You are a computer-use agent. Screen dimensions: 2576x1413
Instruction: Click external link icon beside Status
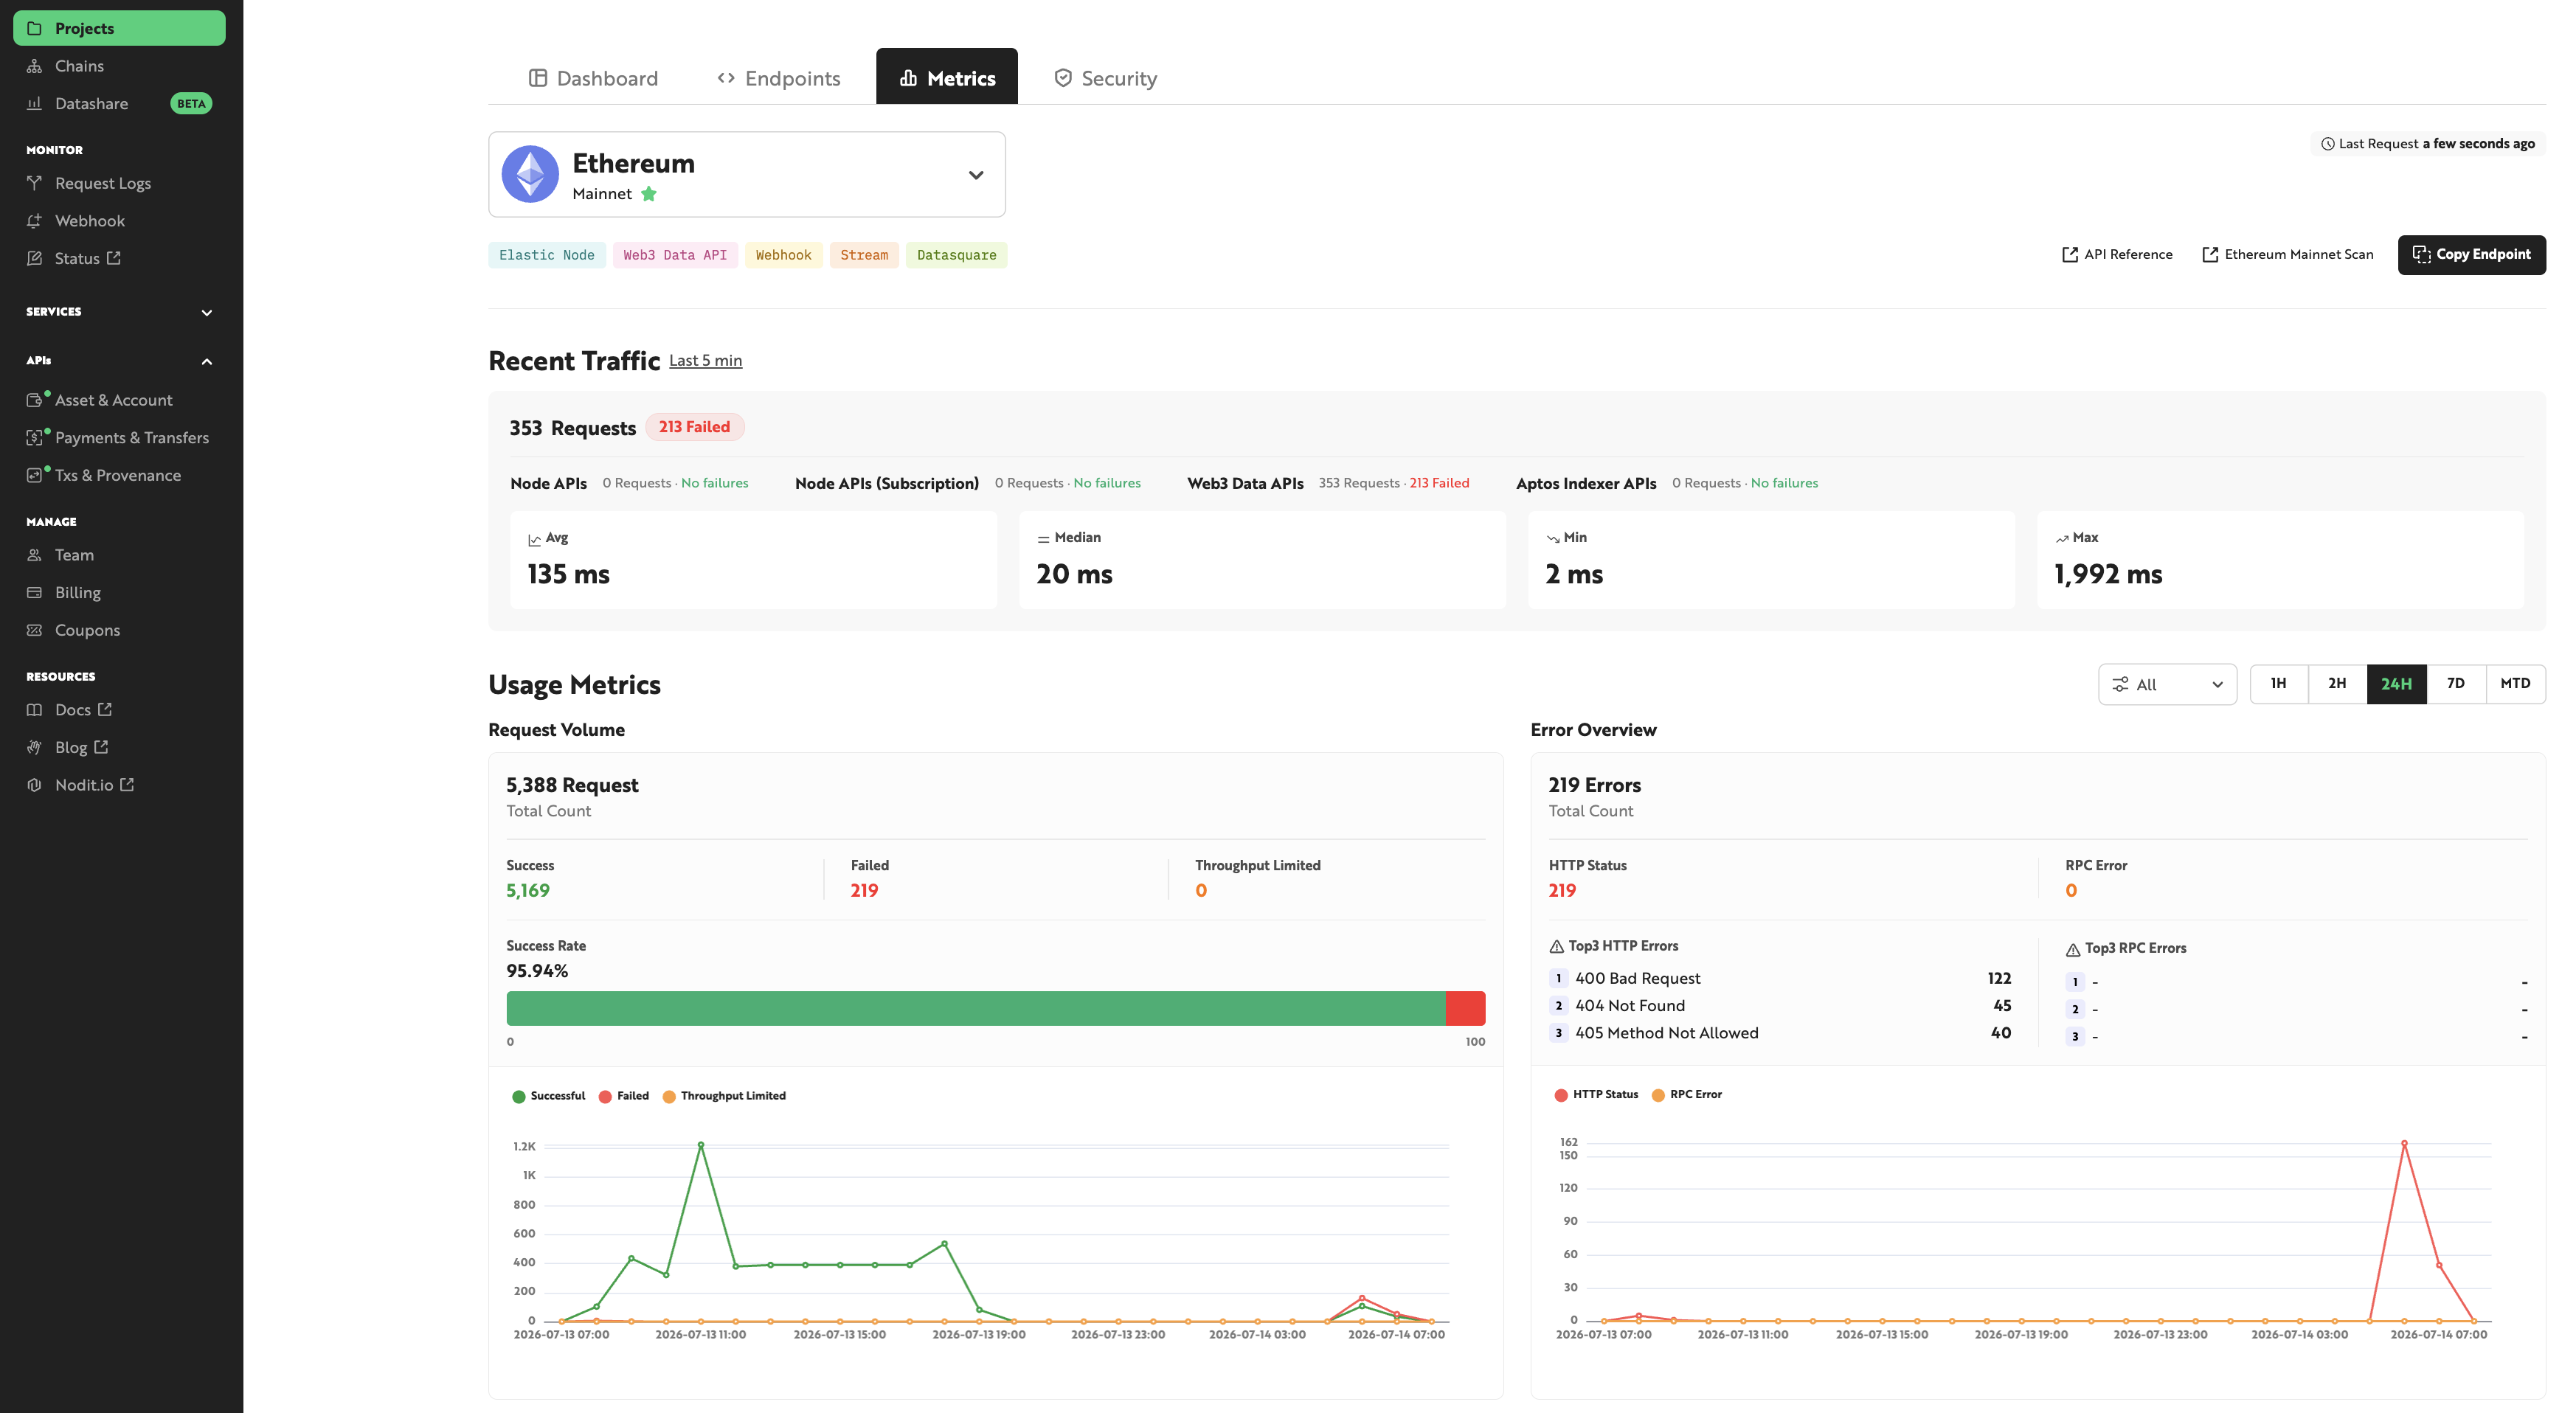click(x=114, y=258)
